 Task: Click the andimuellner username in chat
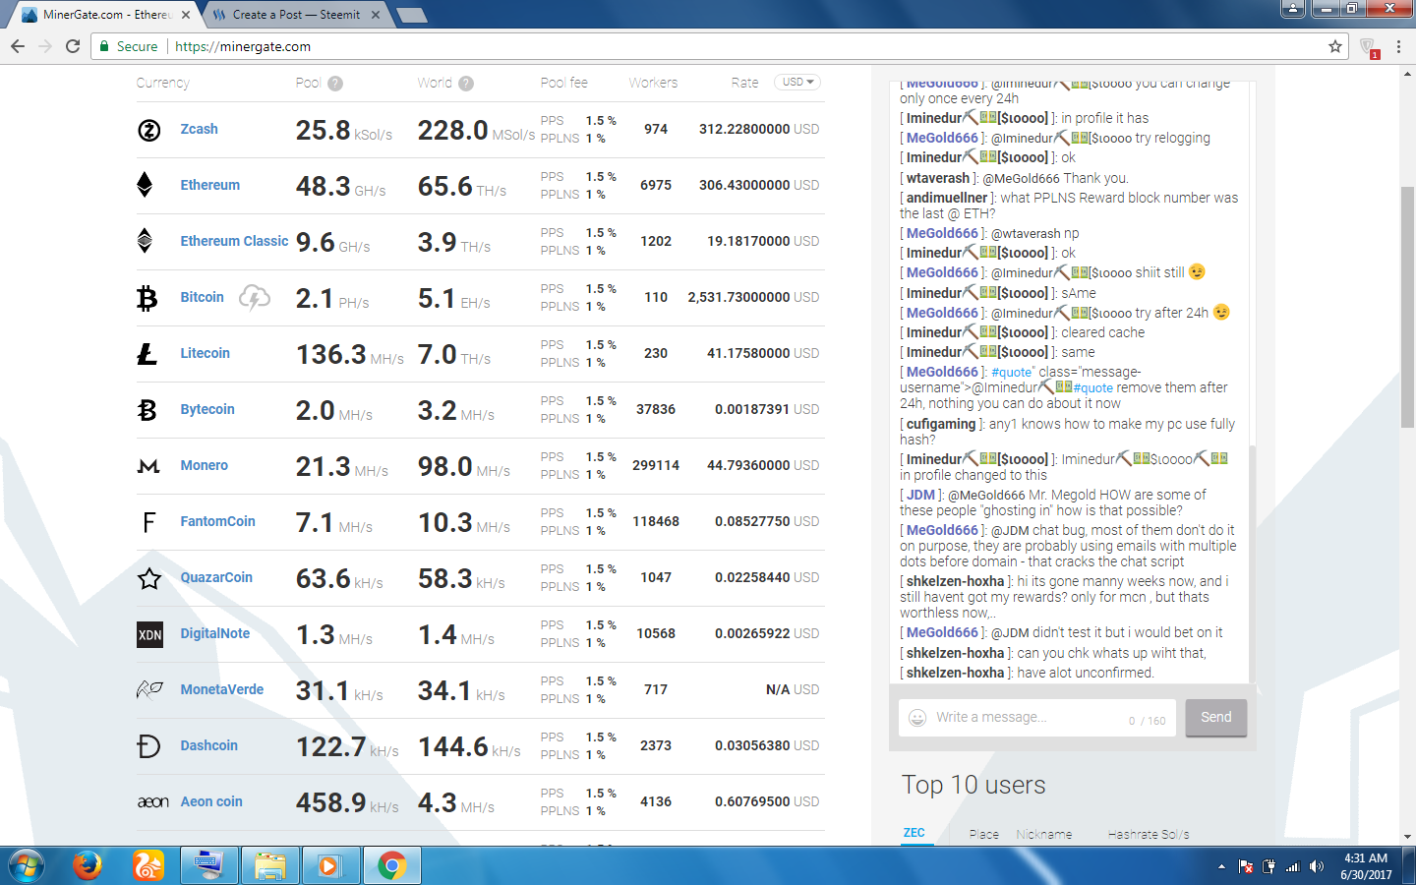coord(946,199)
